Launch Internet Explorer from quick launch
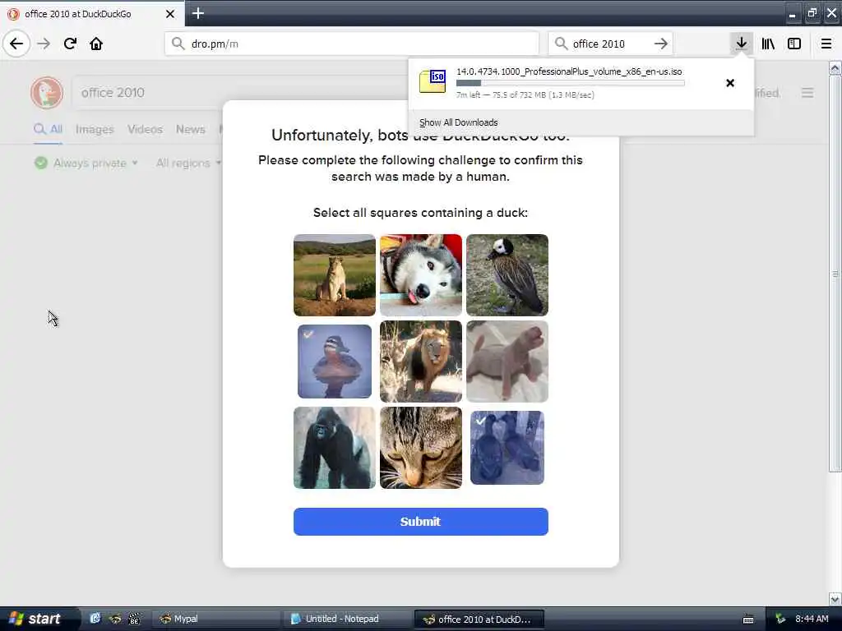This screenshot has width=842, height=631. [x=95, y=619]
